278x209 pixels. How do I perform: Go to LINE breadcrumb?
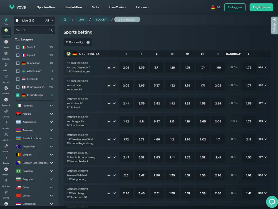point(81,19)
